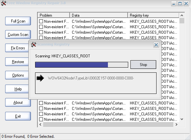191x140 pixels.
Task: Click the app wrench icon in main title bar
Action: coord(4,3)
